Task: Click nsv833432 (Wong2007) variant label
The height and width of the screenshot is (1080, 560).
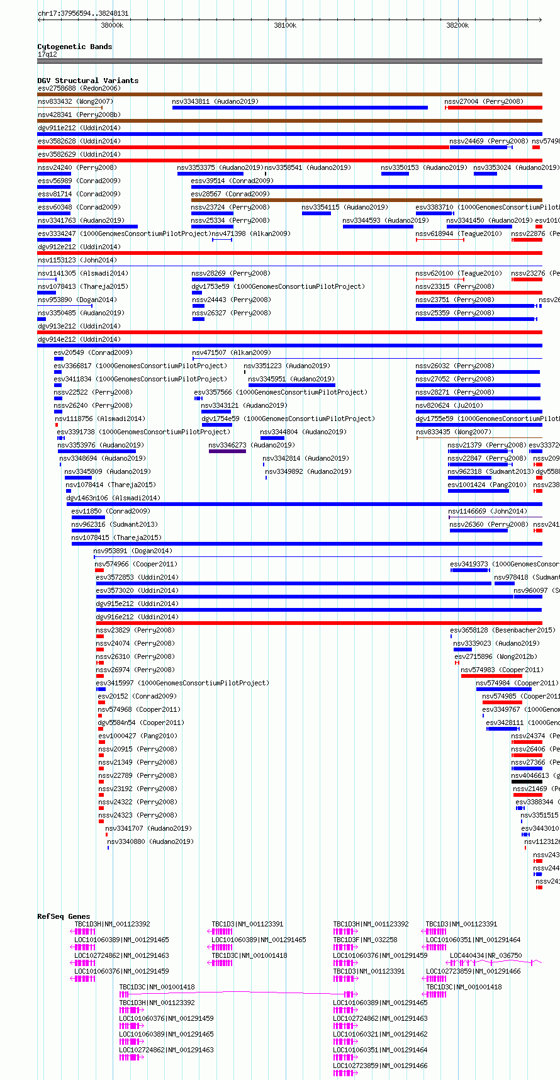Action: 76,101
